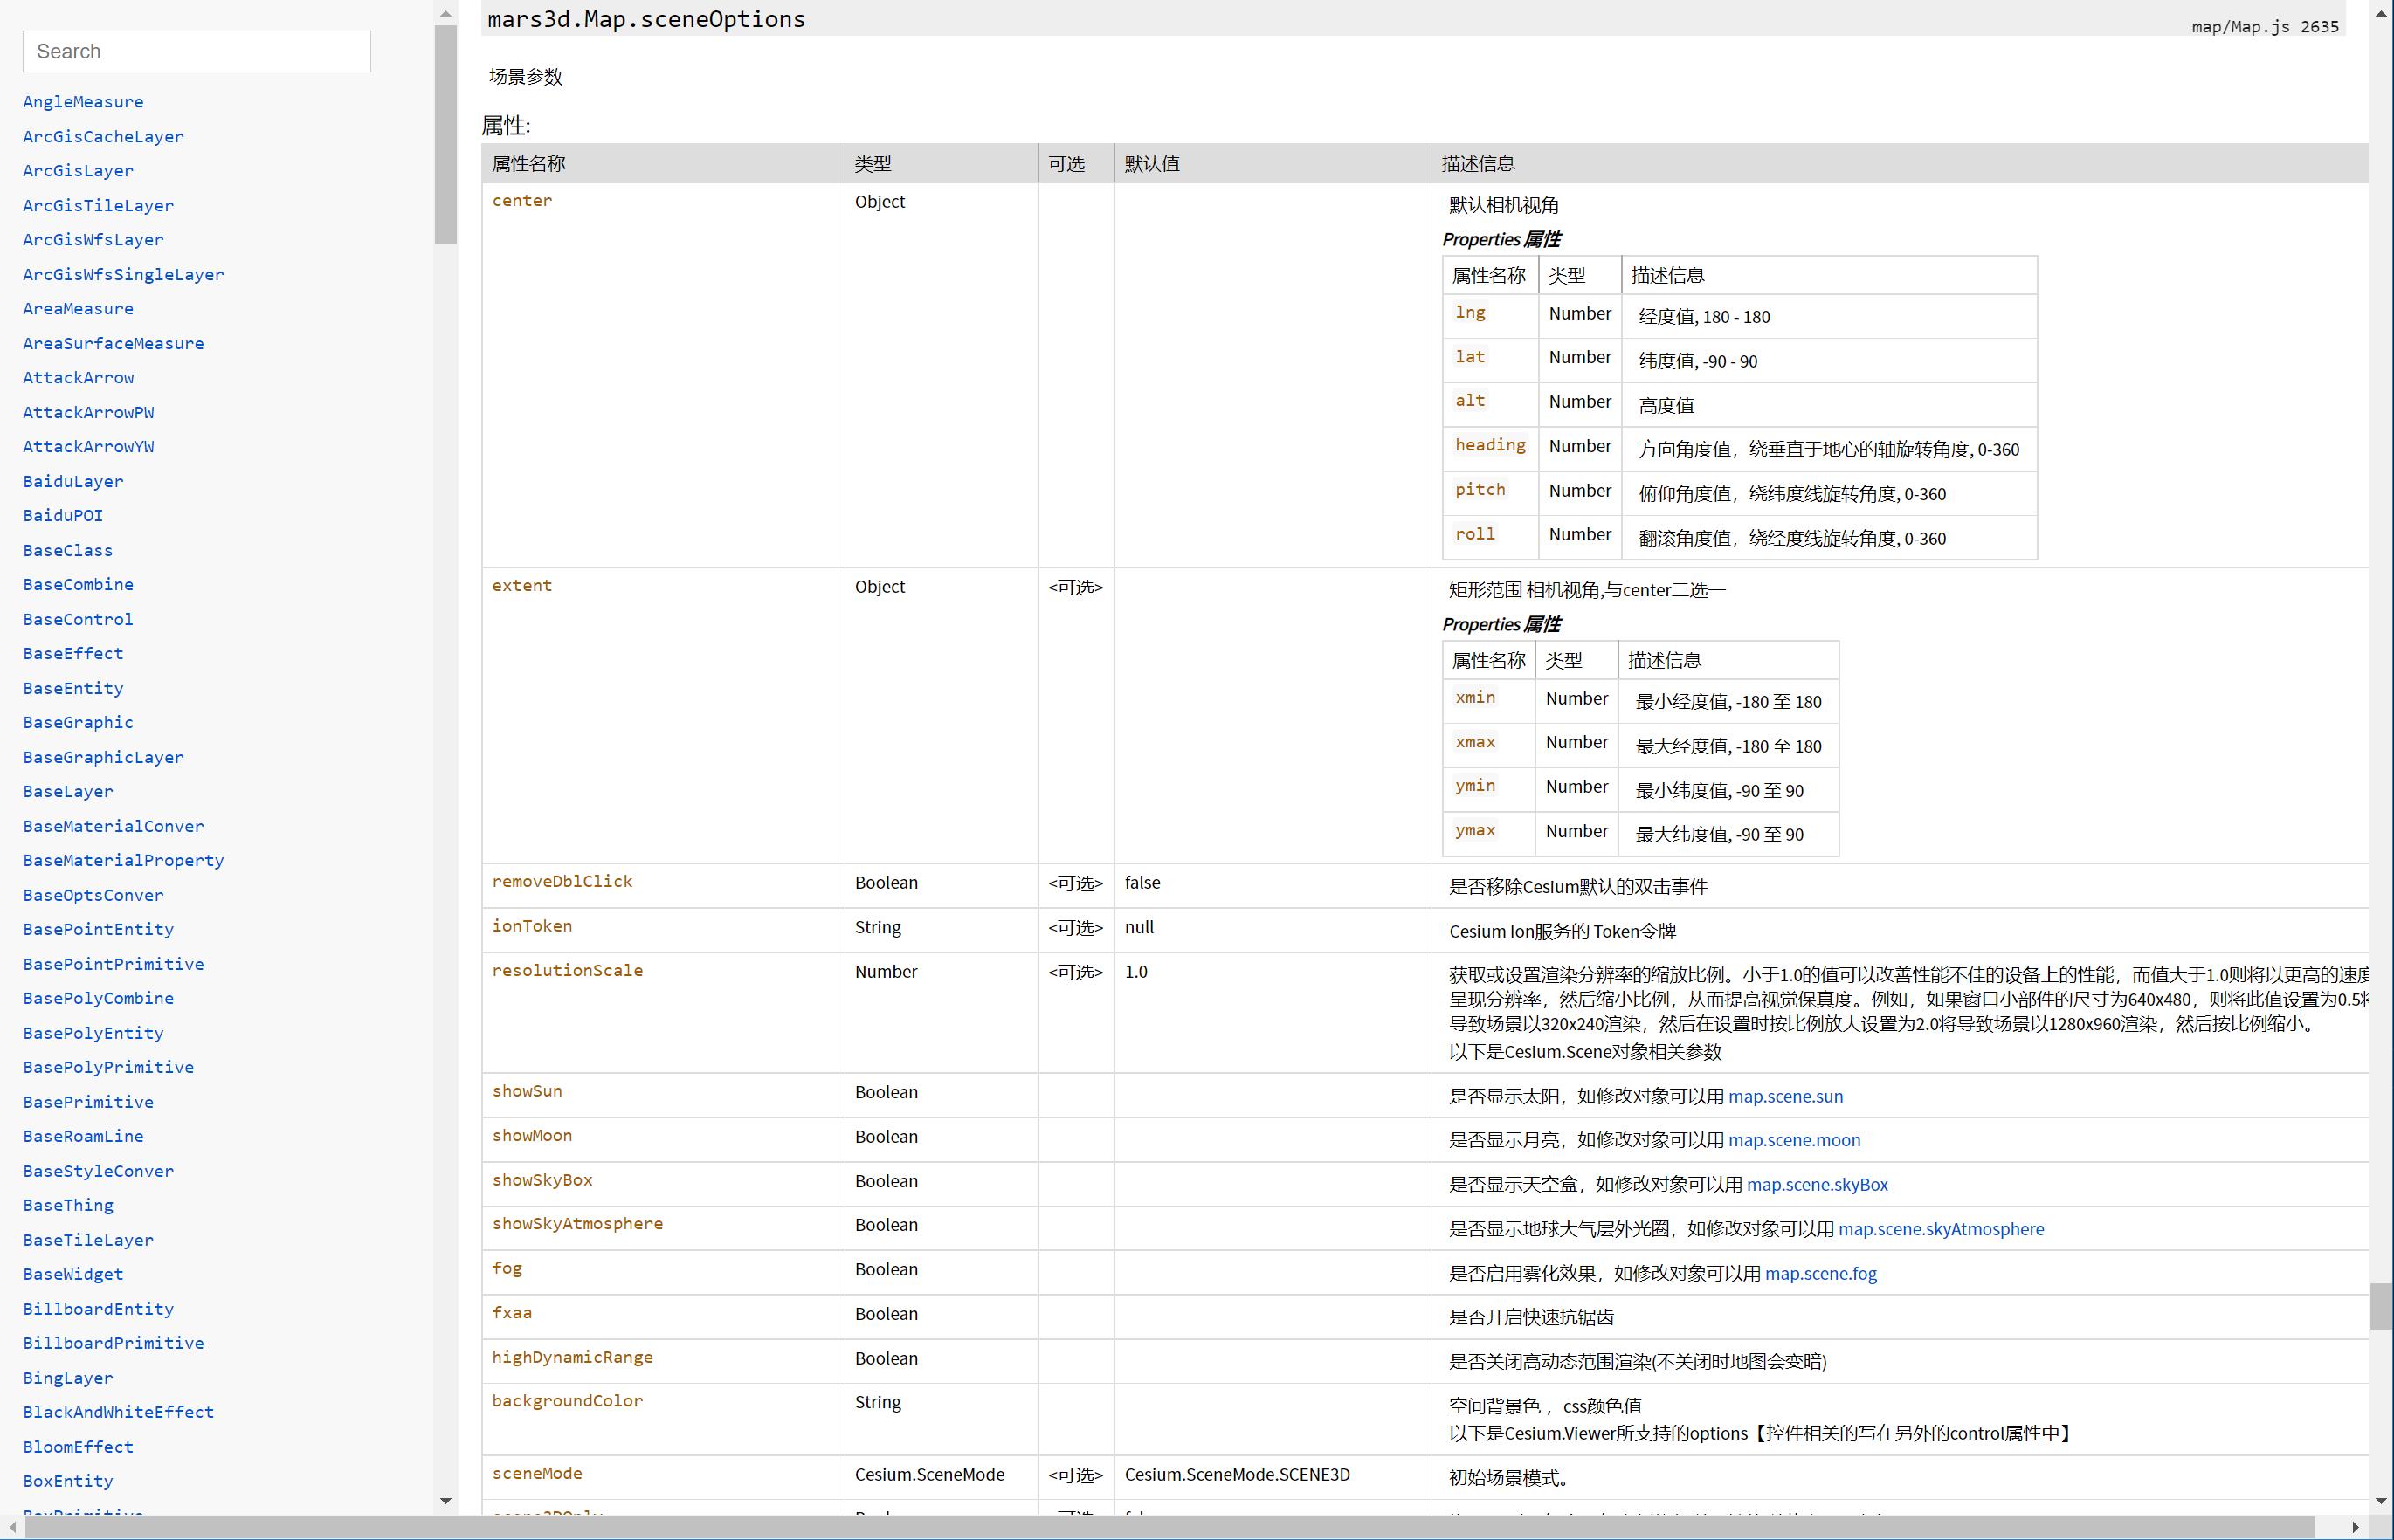2394x1540 pixels.
Task: Open BasePointPrimitive link
Action: coord(113,964)
